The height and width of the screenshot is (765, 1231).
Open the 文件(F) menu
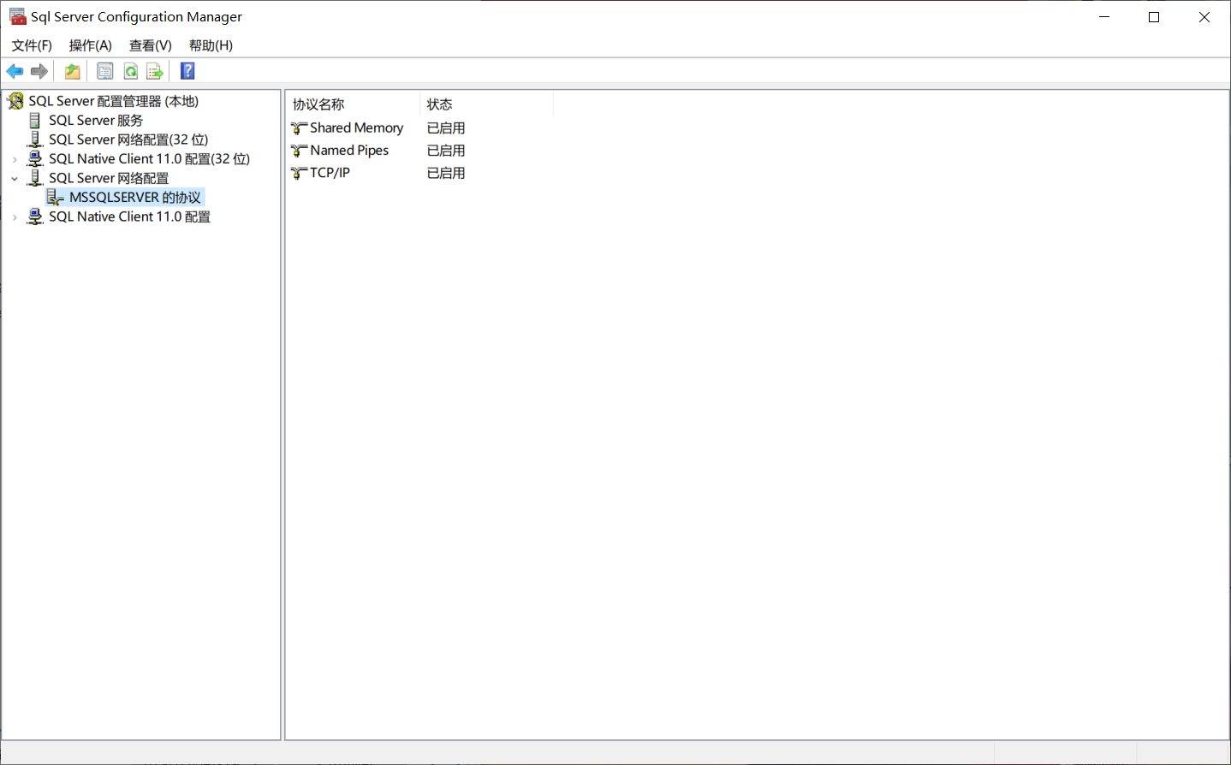[32, 45]
